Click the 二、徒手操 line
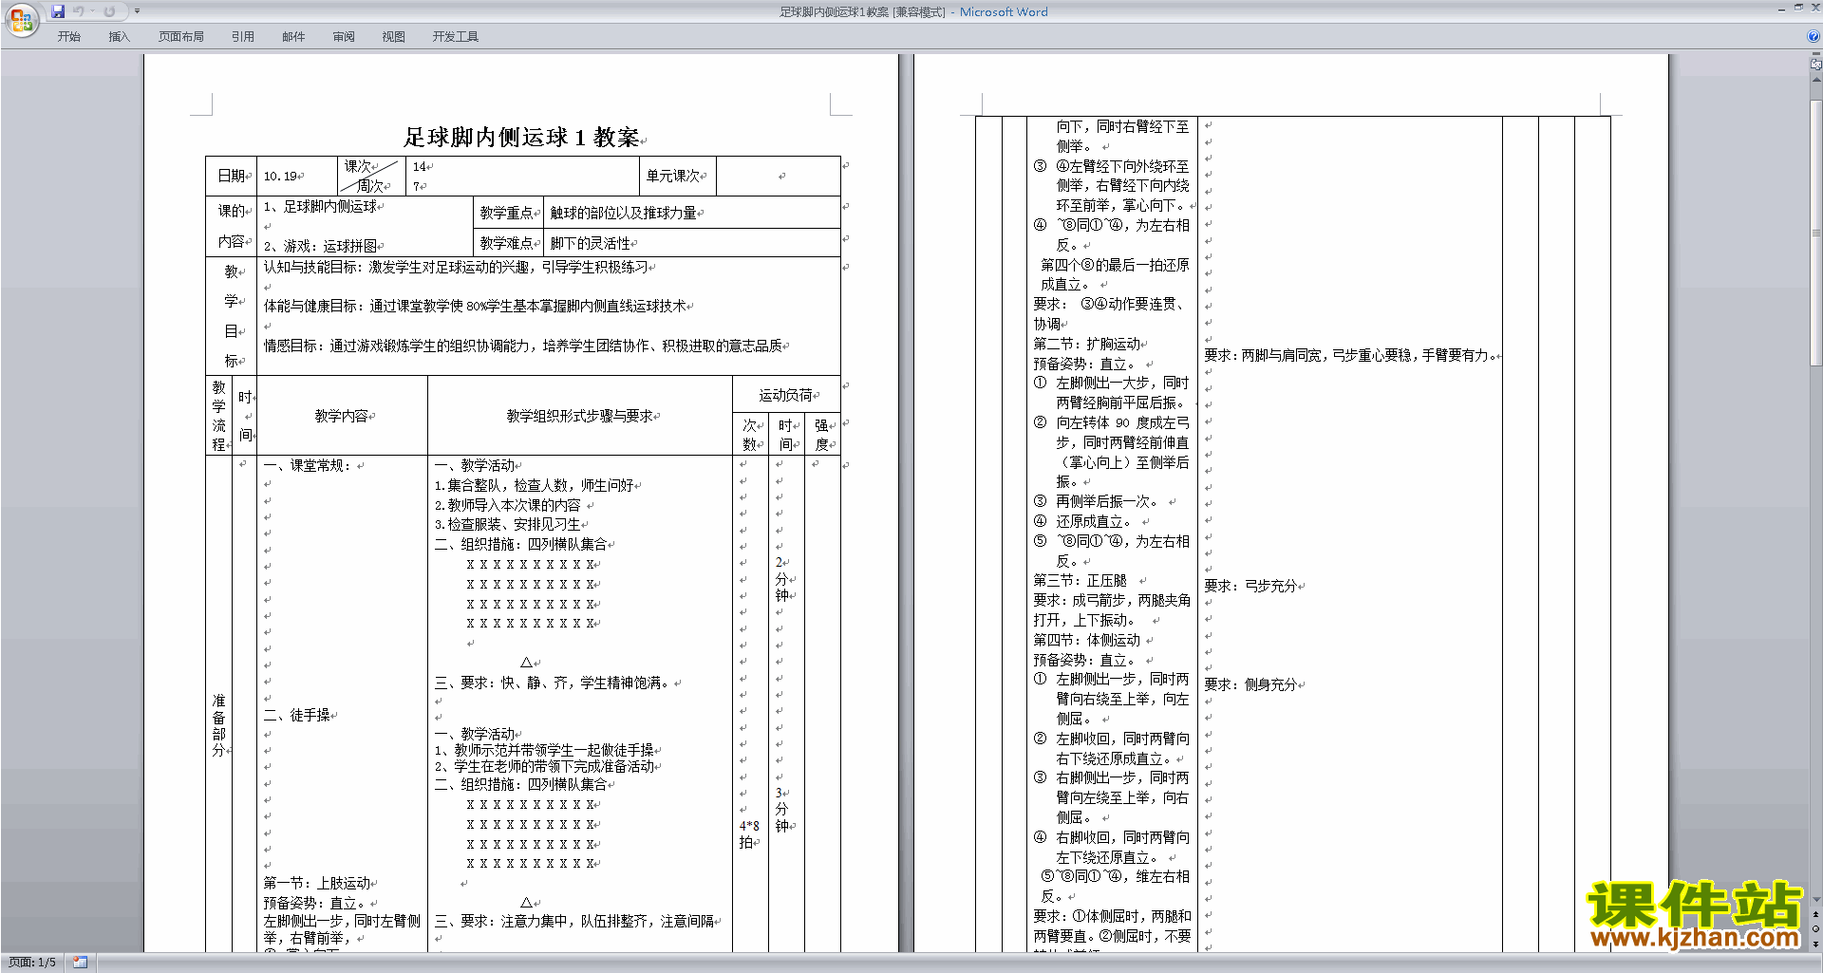 pyautogui.click(x=296, y=715)
